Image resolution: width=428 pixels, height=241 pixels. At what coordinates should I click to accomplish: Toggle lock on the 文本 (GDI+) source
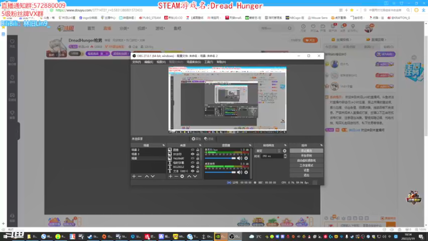[197, 171]
